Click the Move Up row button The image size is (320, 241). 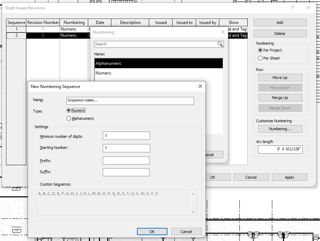pos(280,78)
